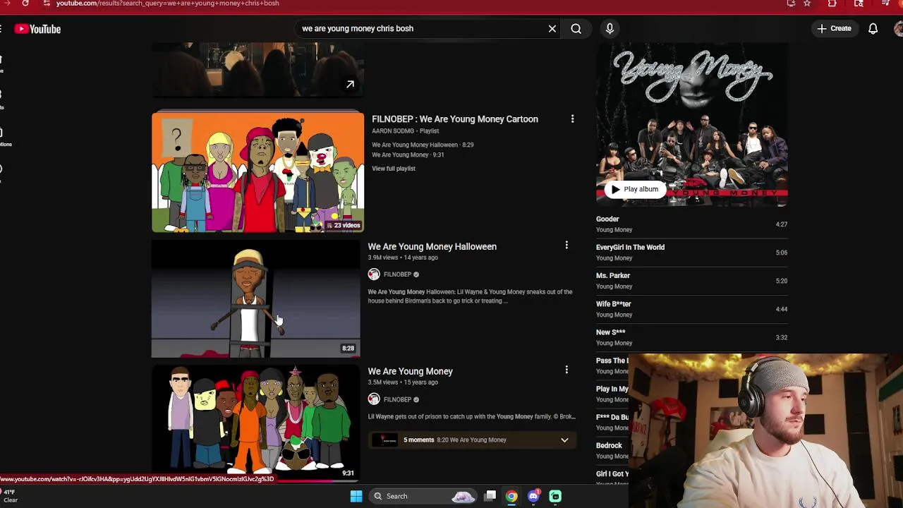Reload the page in browser
Viewport: 903px width, 508px height.
point(25,4)
